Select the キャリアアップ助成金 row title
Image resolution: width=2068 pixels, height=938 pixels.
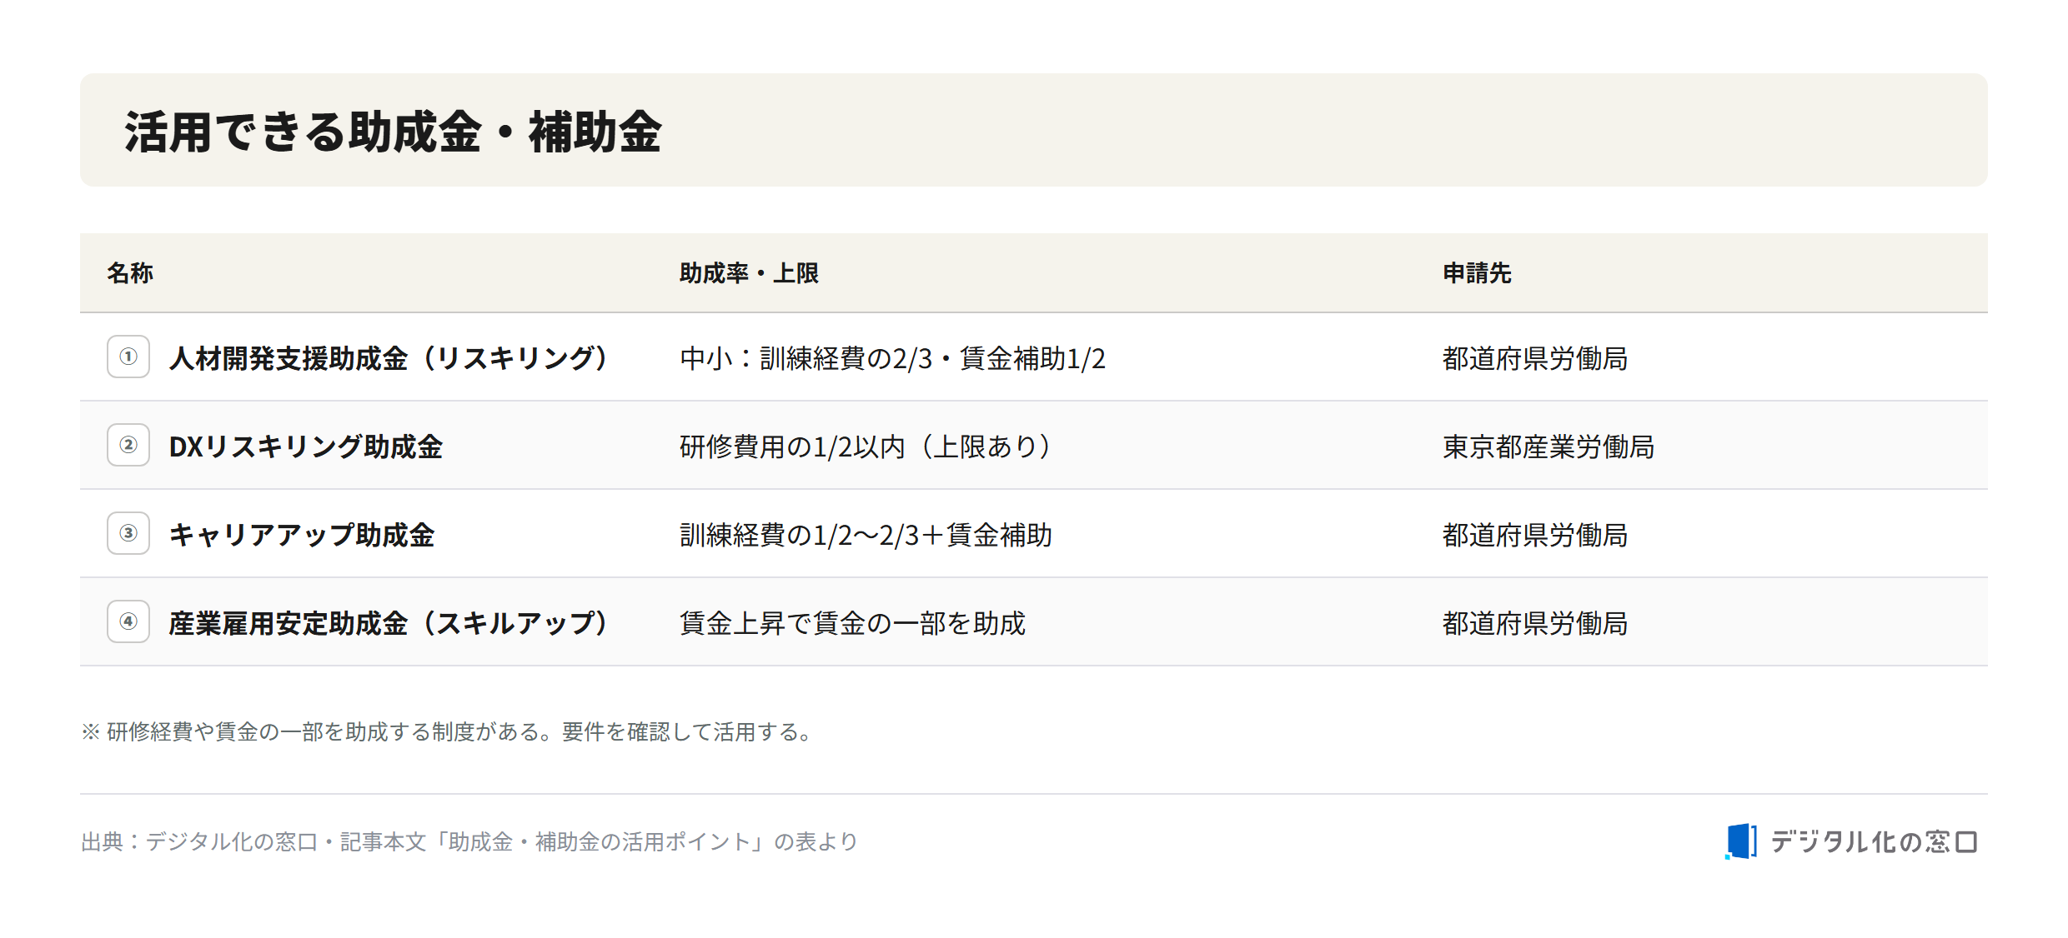[301, 535]
